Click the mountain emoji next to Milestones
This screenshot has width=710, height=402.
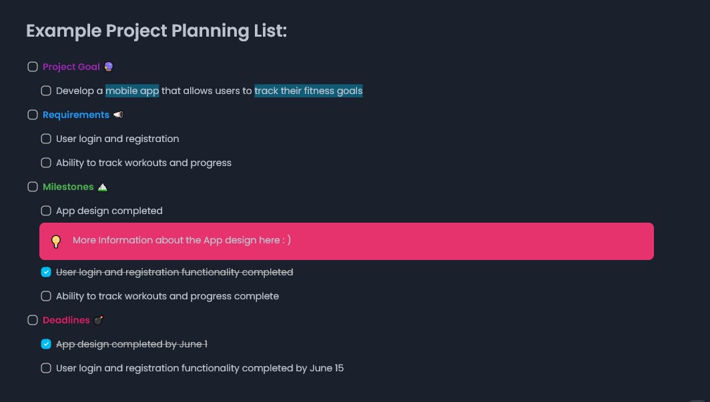coord(103,187)
